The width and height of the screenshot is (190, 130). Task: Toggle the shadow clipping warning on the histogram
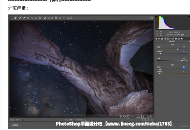click(x=156, y=16)
